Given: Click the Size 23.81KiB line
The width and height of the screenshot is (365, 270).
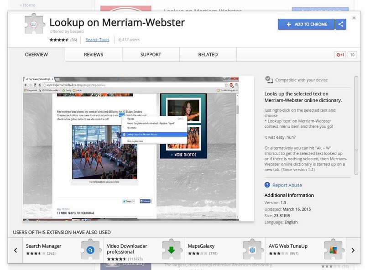Looking at the screenshot, I should point(277,216).
